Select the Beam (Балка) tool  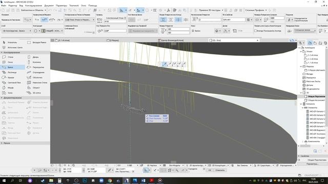(x=12, y=67)
